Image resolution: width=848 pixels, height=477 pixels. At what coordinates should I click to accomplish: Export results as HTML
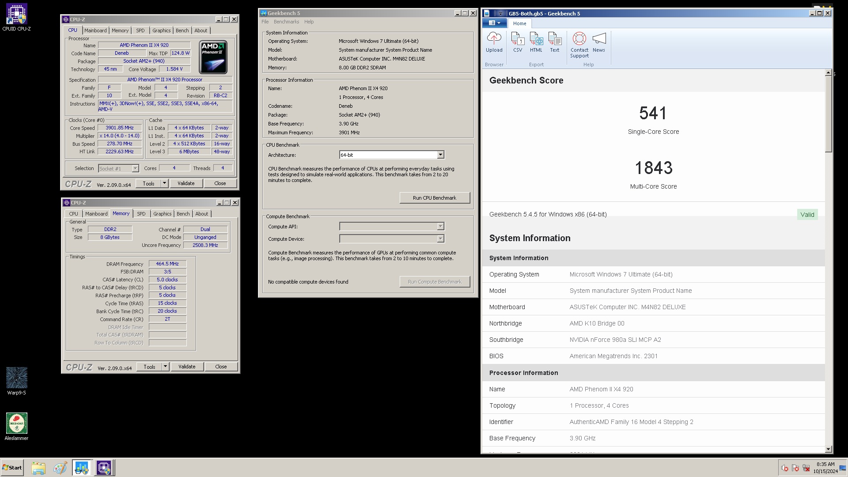536,42
